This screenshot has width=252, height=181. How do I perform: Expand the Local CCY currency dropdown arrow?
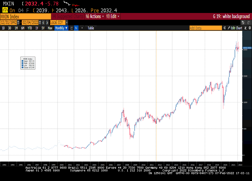click(67, 23)
